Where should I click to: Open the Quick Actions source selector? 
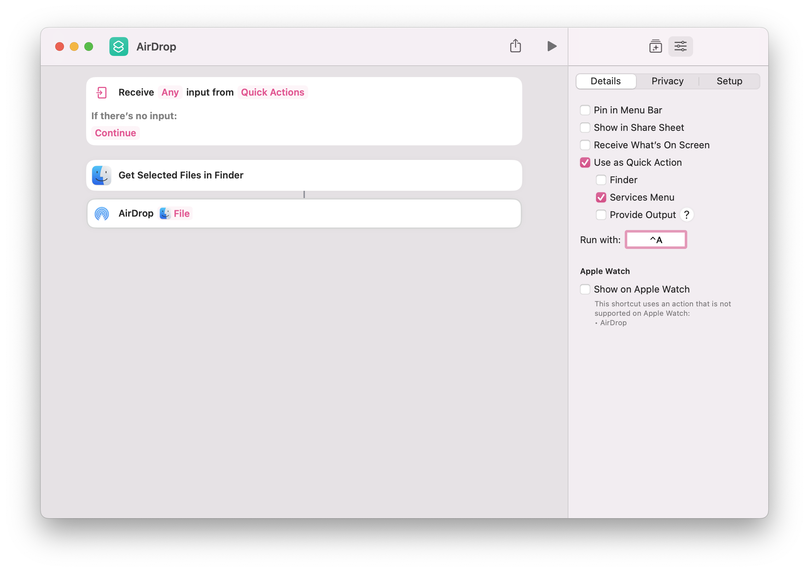273,92
